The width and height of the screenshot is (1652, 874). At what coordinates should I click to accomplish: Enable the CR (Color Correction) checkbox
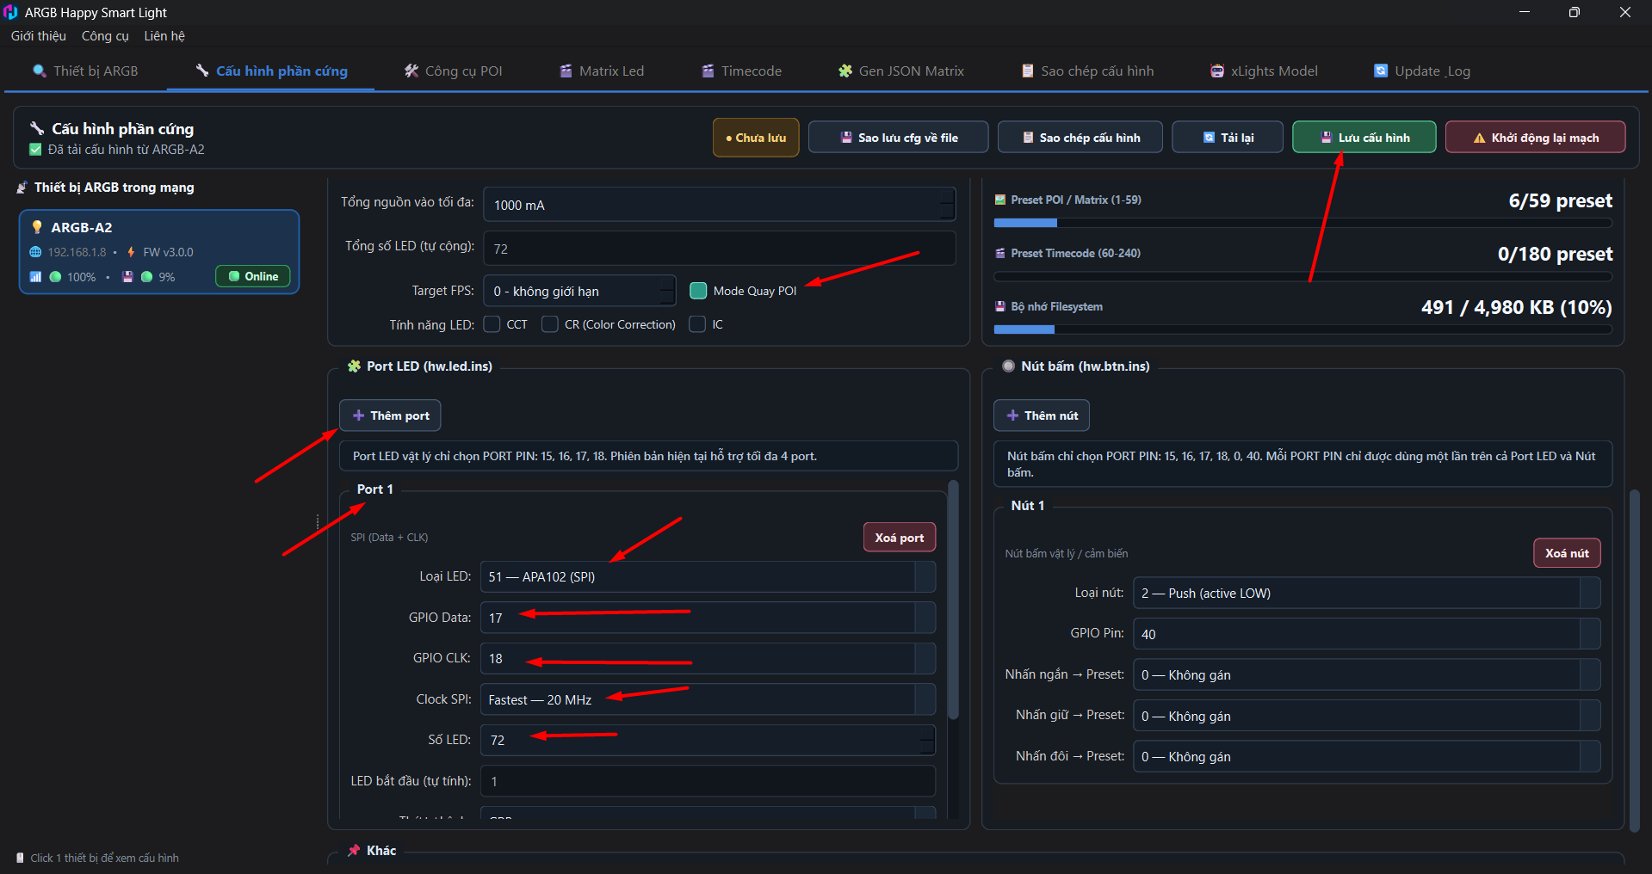click(550, 324)
